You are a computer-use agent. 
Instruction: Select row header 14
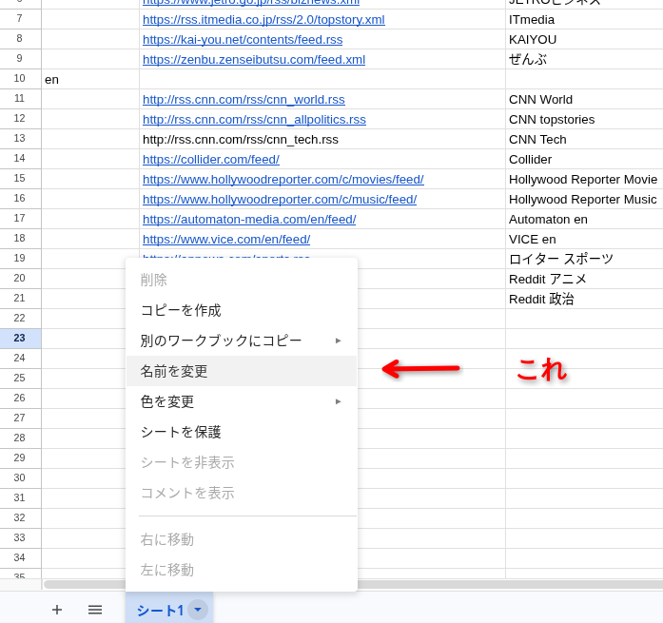coord(20,159)
